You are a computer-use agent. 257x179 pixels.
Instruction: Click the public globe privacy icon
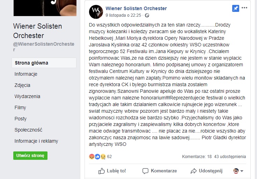(147, 15)
